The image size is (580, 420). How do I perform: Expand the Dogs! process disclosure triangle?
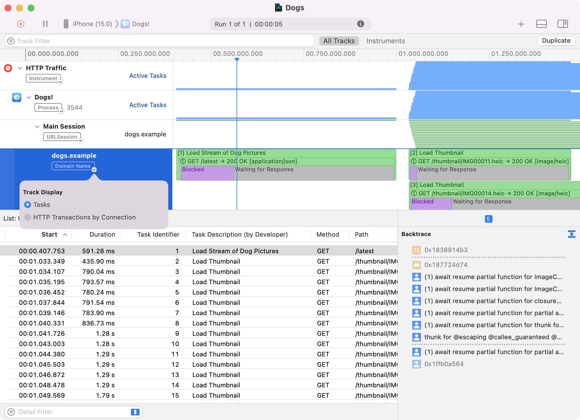click(28, 97)
